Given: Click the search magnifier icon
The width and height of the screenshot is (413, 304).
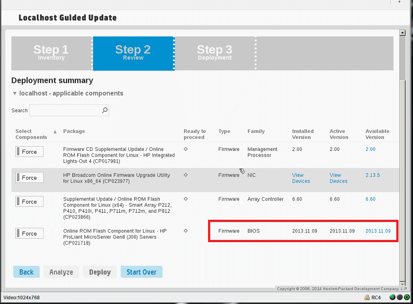Looking at the screenshot, I should tap(105, 110).
